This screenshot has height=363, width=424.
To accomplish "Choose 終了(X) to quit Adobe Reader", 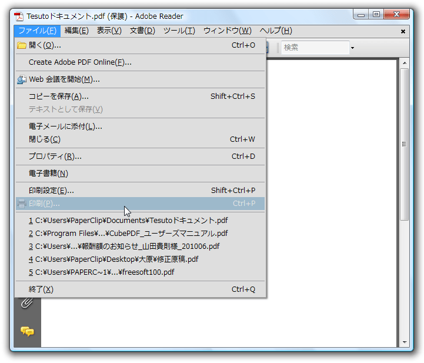I will [140, 289].
